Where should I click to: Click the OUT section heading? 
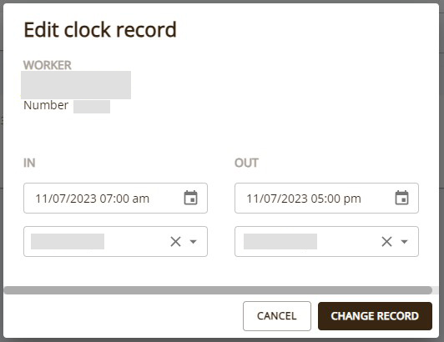pos(246,163)
